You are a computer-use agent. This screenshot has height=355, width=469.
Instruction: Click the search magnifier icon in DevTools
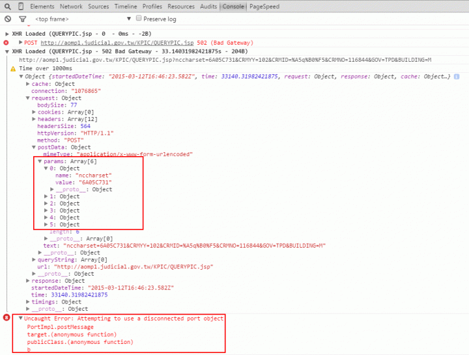click(8, 6)
